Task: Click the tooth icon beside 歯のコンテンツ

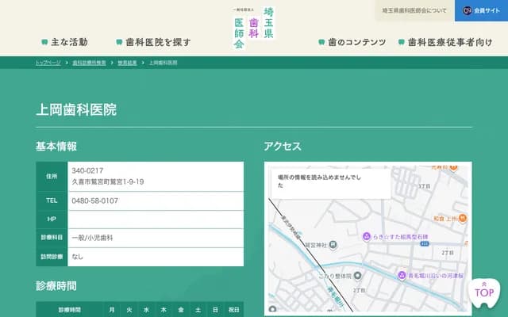Action: pos(321,42)
